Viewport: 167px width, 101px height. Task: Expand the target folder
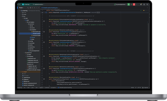[21, 72]
